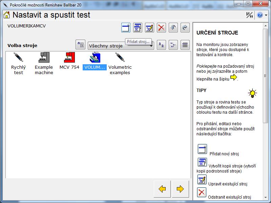Image resolution: width=271 pixels, height=203 pixels.
Task: Click the help panel Odstranit existující stroj icon
Action: pos(202,192)
